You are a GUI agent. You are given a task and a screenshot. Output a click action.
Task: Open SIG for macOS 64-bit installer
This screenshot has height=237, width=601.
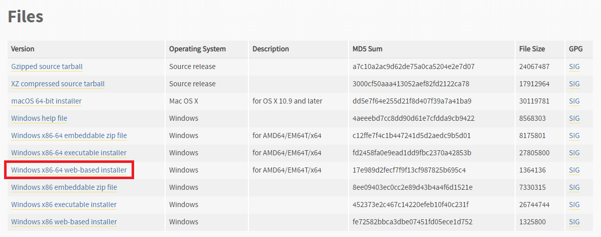[574, 101]
